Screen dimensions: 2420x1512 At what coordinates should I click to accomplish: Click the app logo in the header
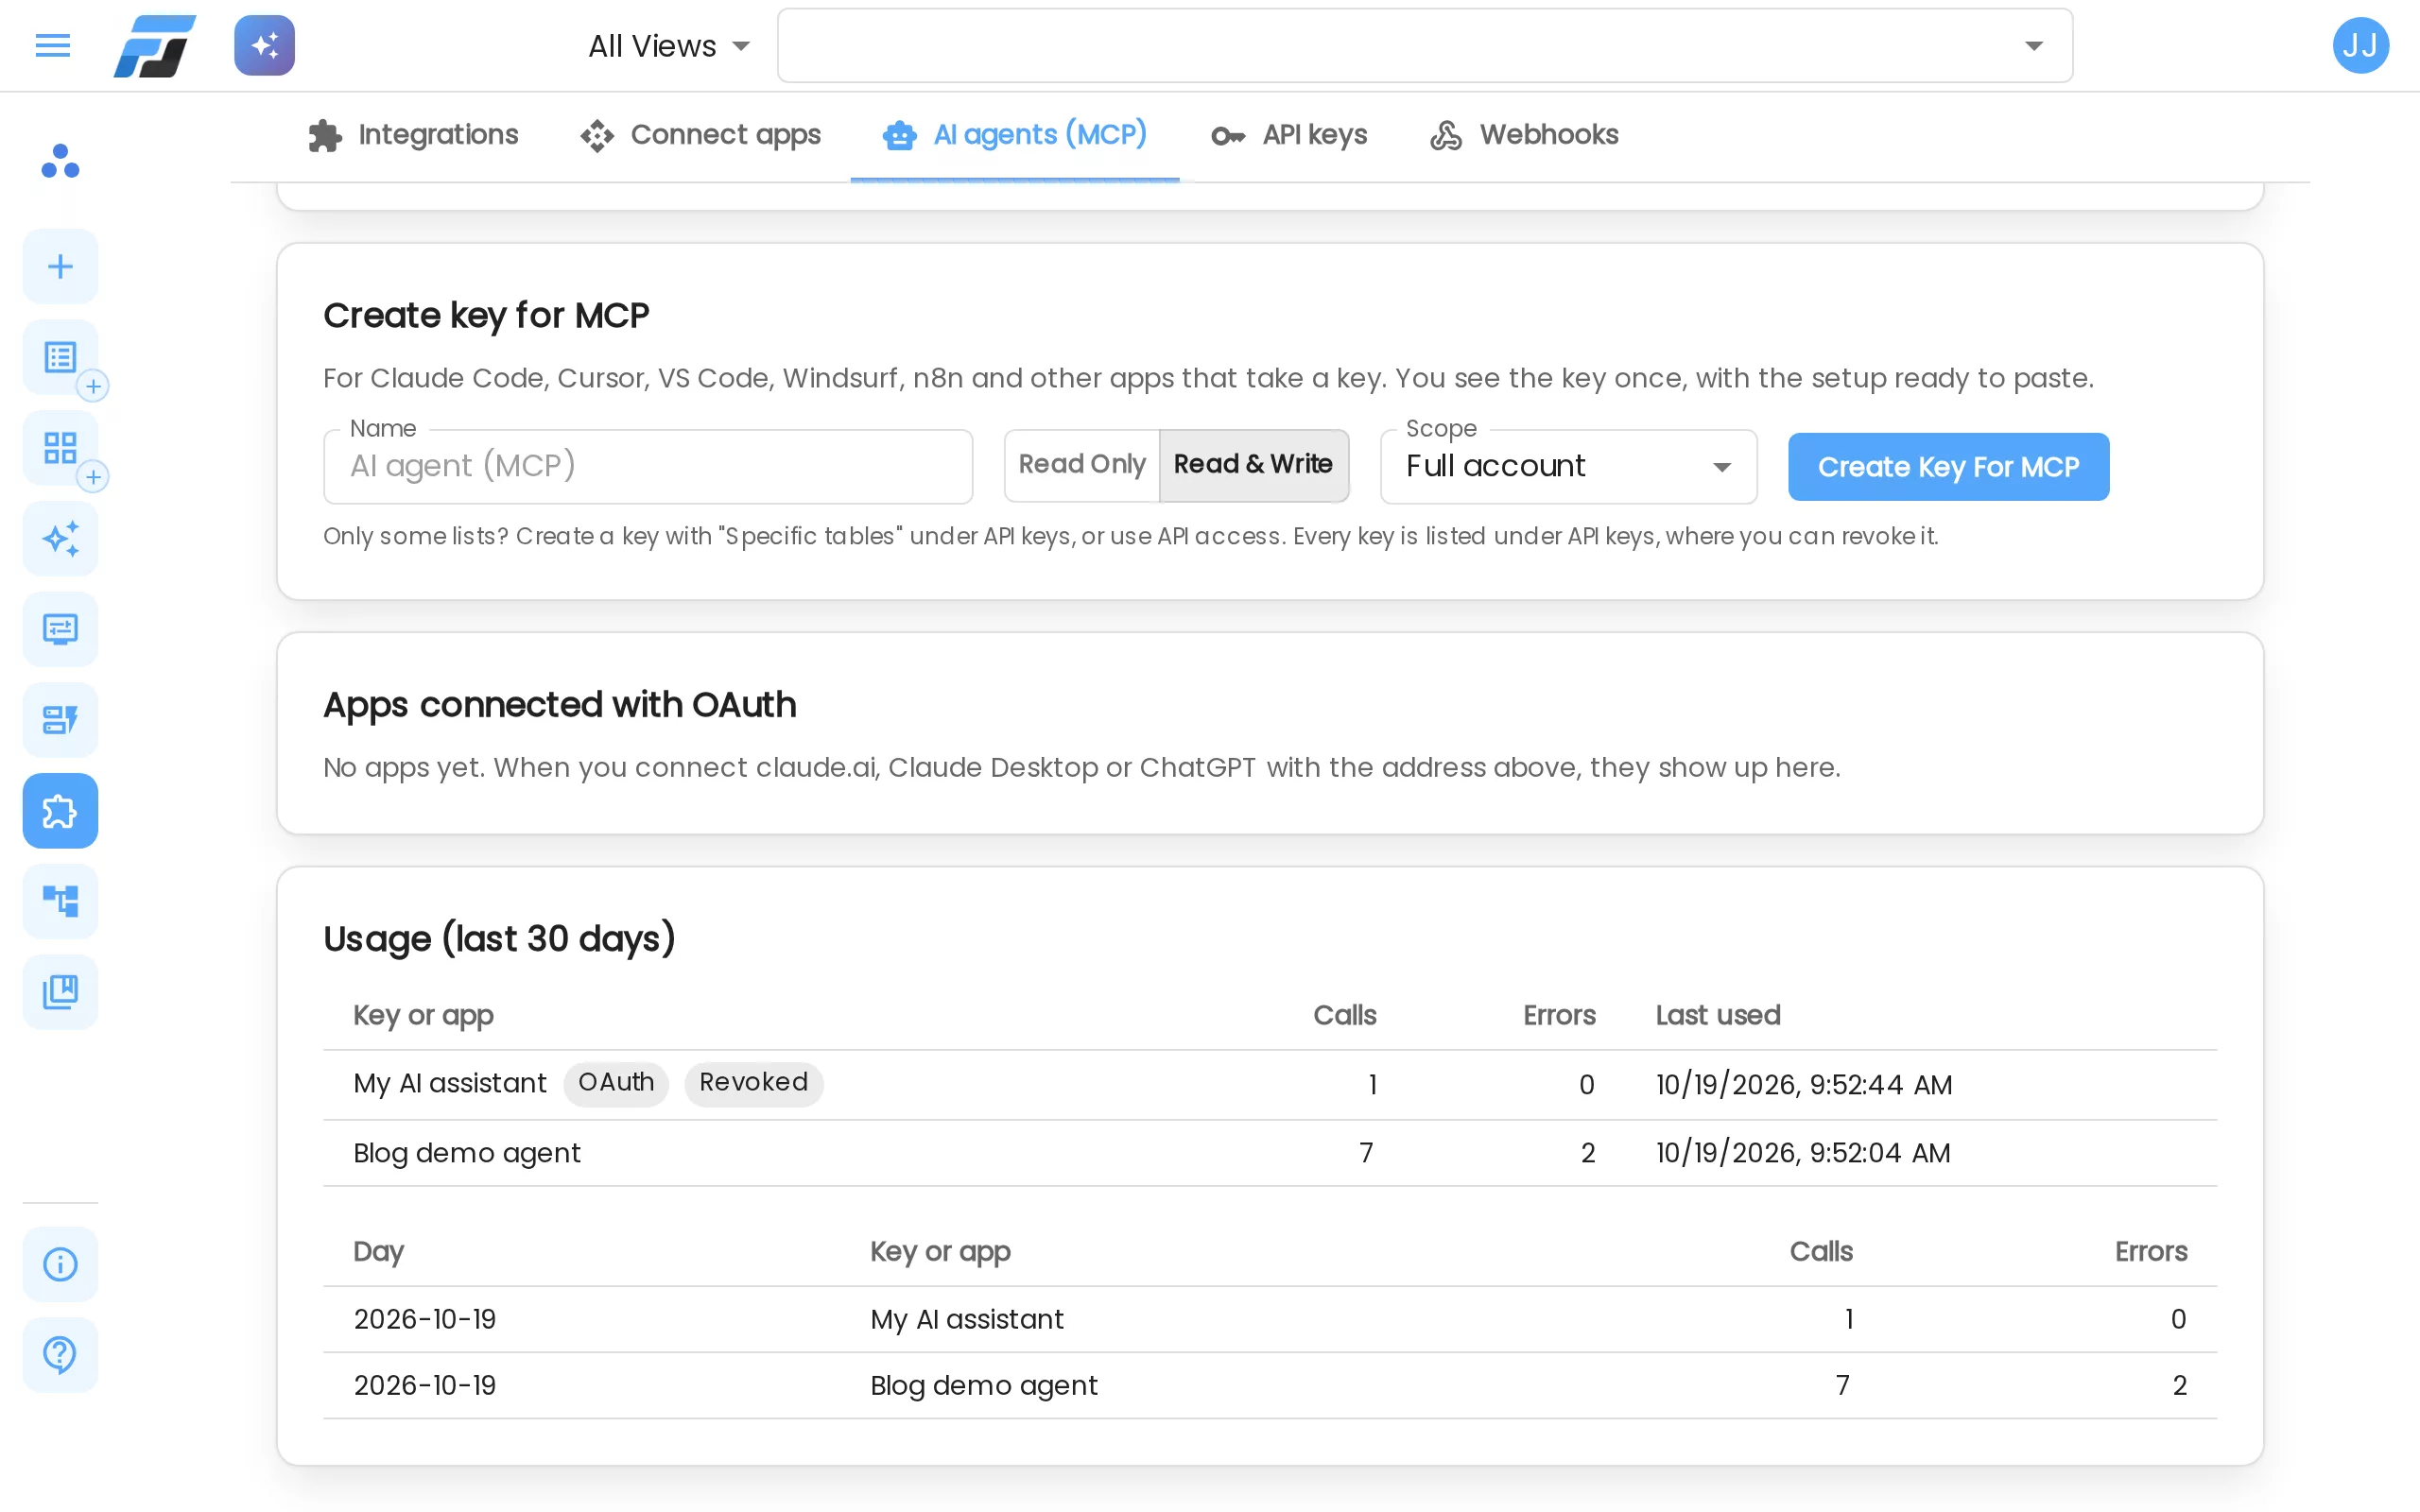click(x=154, y=46)
